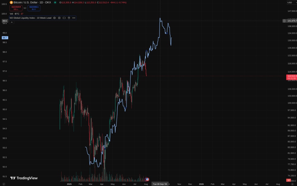
Task: Click the US flag economic event marker
Action: 147,179
